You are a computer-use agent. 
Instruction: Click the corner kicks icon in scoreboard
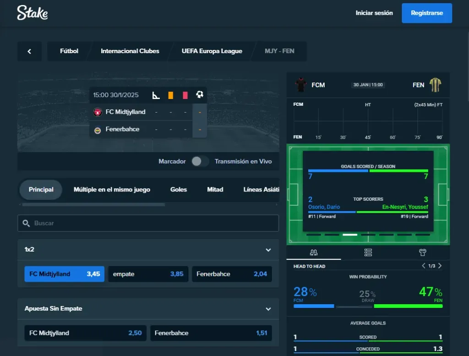[x=156, y=95]
